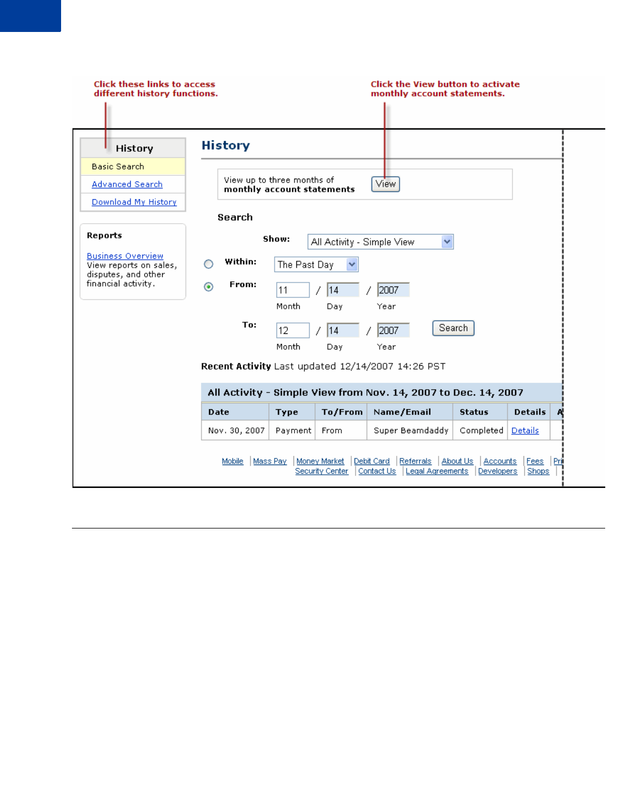Open the Developers footer link
This screenshot has height=807, width=636.
498,471
